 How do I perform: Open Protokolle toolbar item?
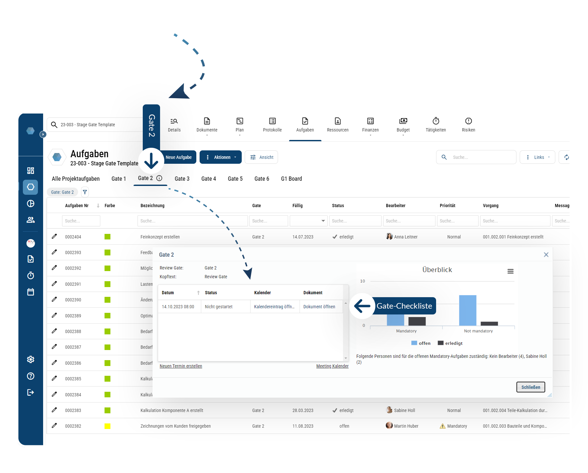click(x=272, y=125)
